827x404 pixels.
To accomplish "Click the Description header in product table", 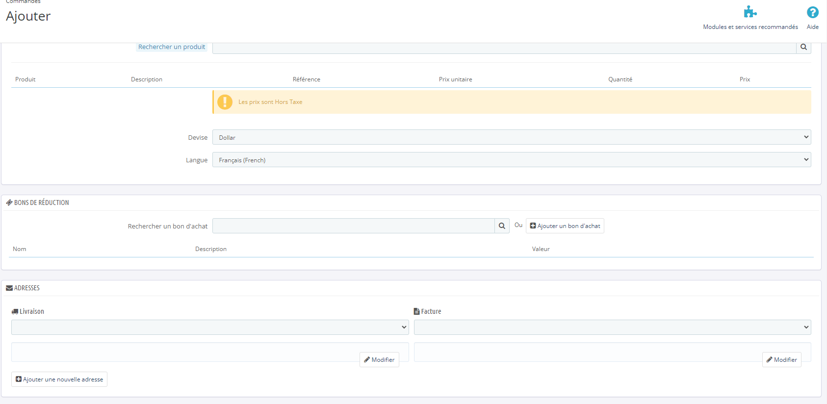I will pyautogui.click(x=147, y=79).
